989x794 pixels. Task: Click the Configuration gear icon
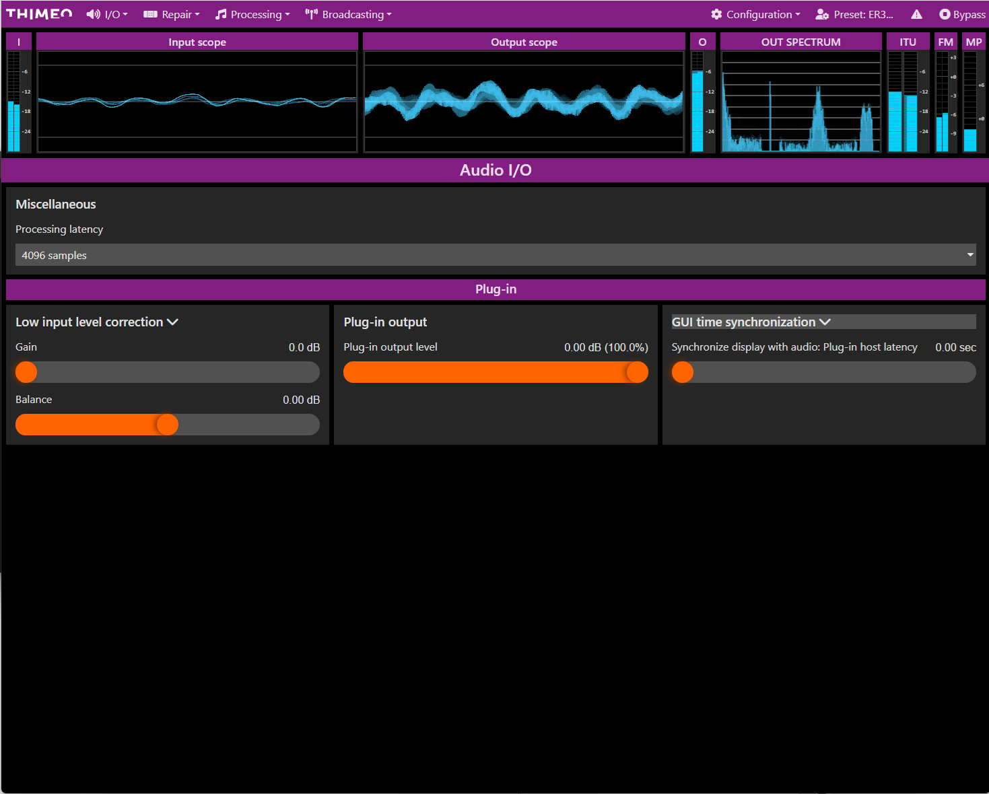716,14
